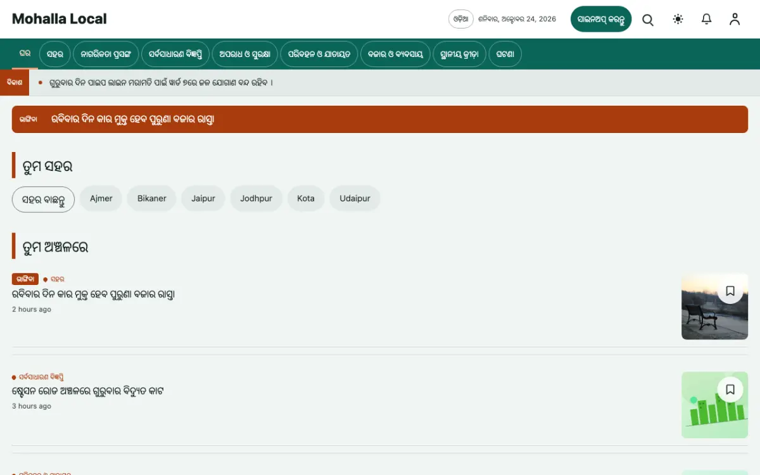Toggle the sun theme switch

click(678, 19)
